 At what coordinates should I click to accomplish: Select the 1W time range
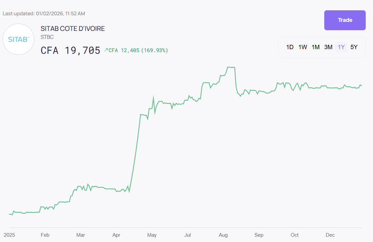click(x=303, y=47)
